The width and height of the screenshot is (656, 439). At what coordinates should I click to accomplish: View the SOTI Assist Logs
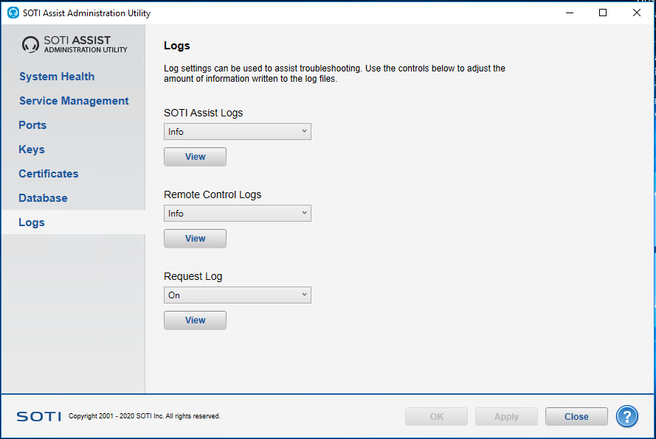tap(195, 157)
